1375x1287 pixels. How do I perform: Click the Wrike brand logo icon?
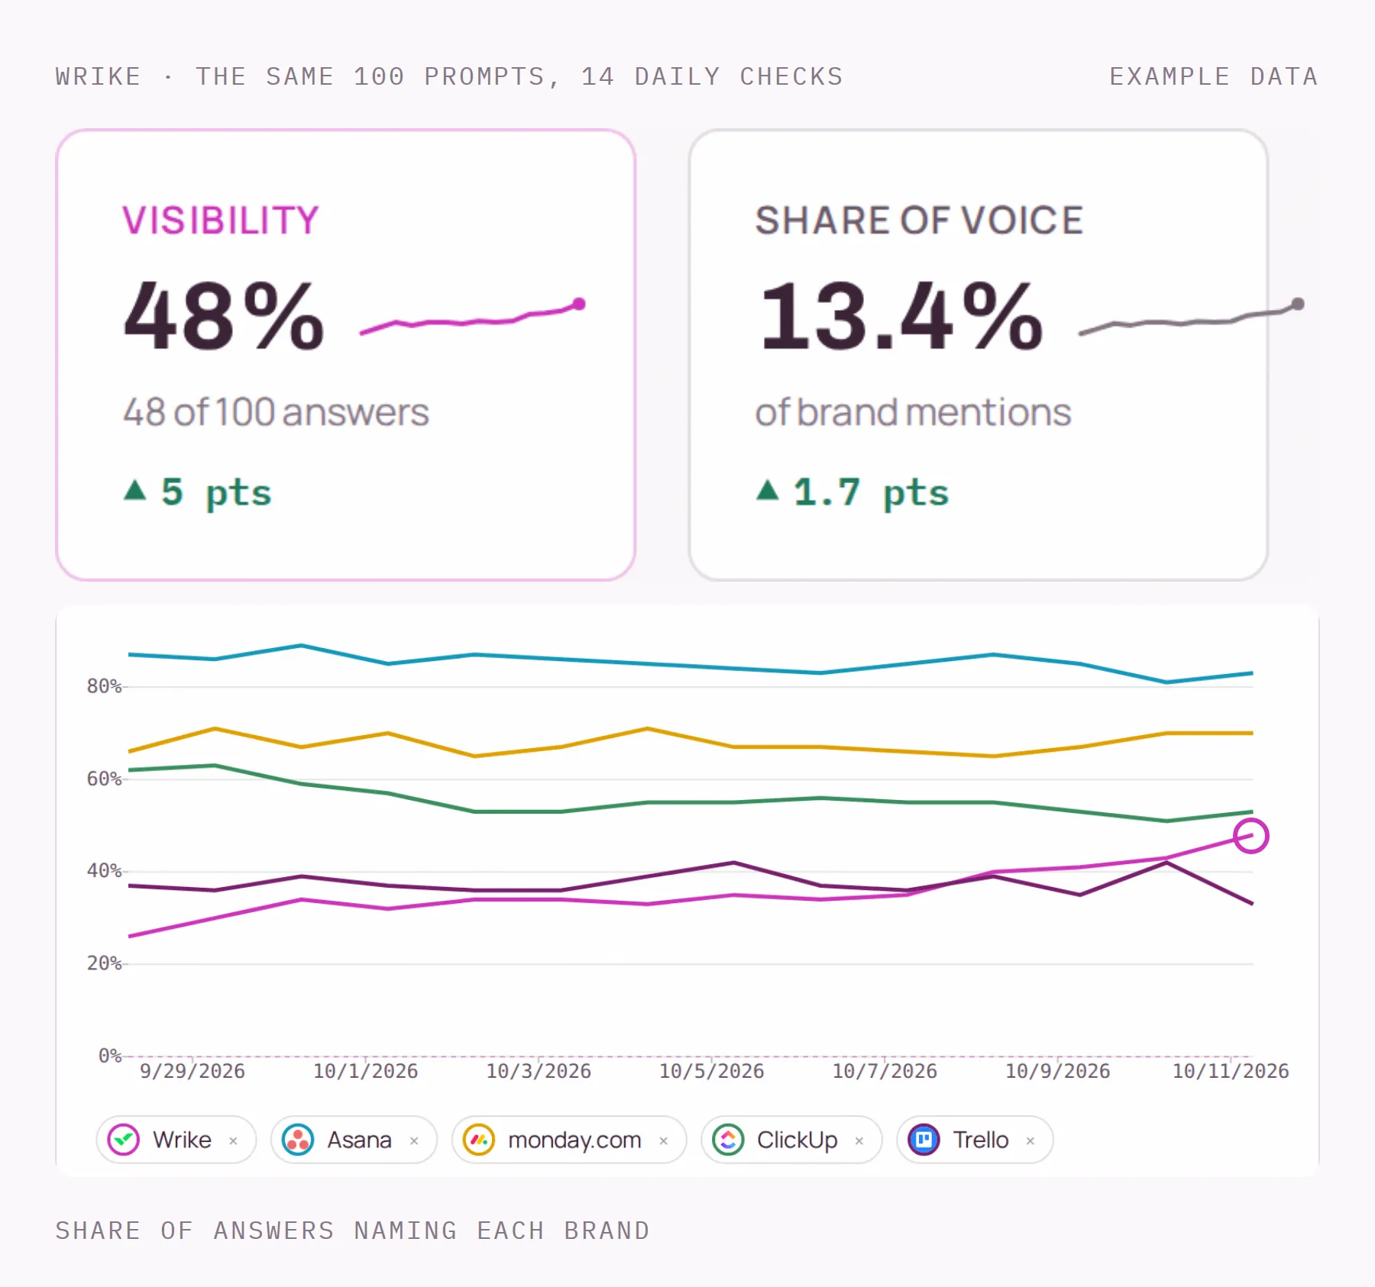(123, 1140)
